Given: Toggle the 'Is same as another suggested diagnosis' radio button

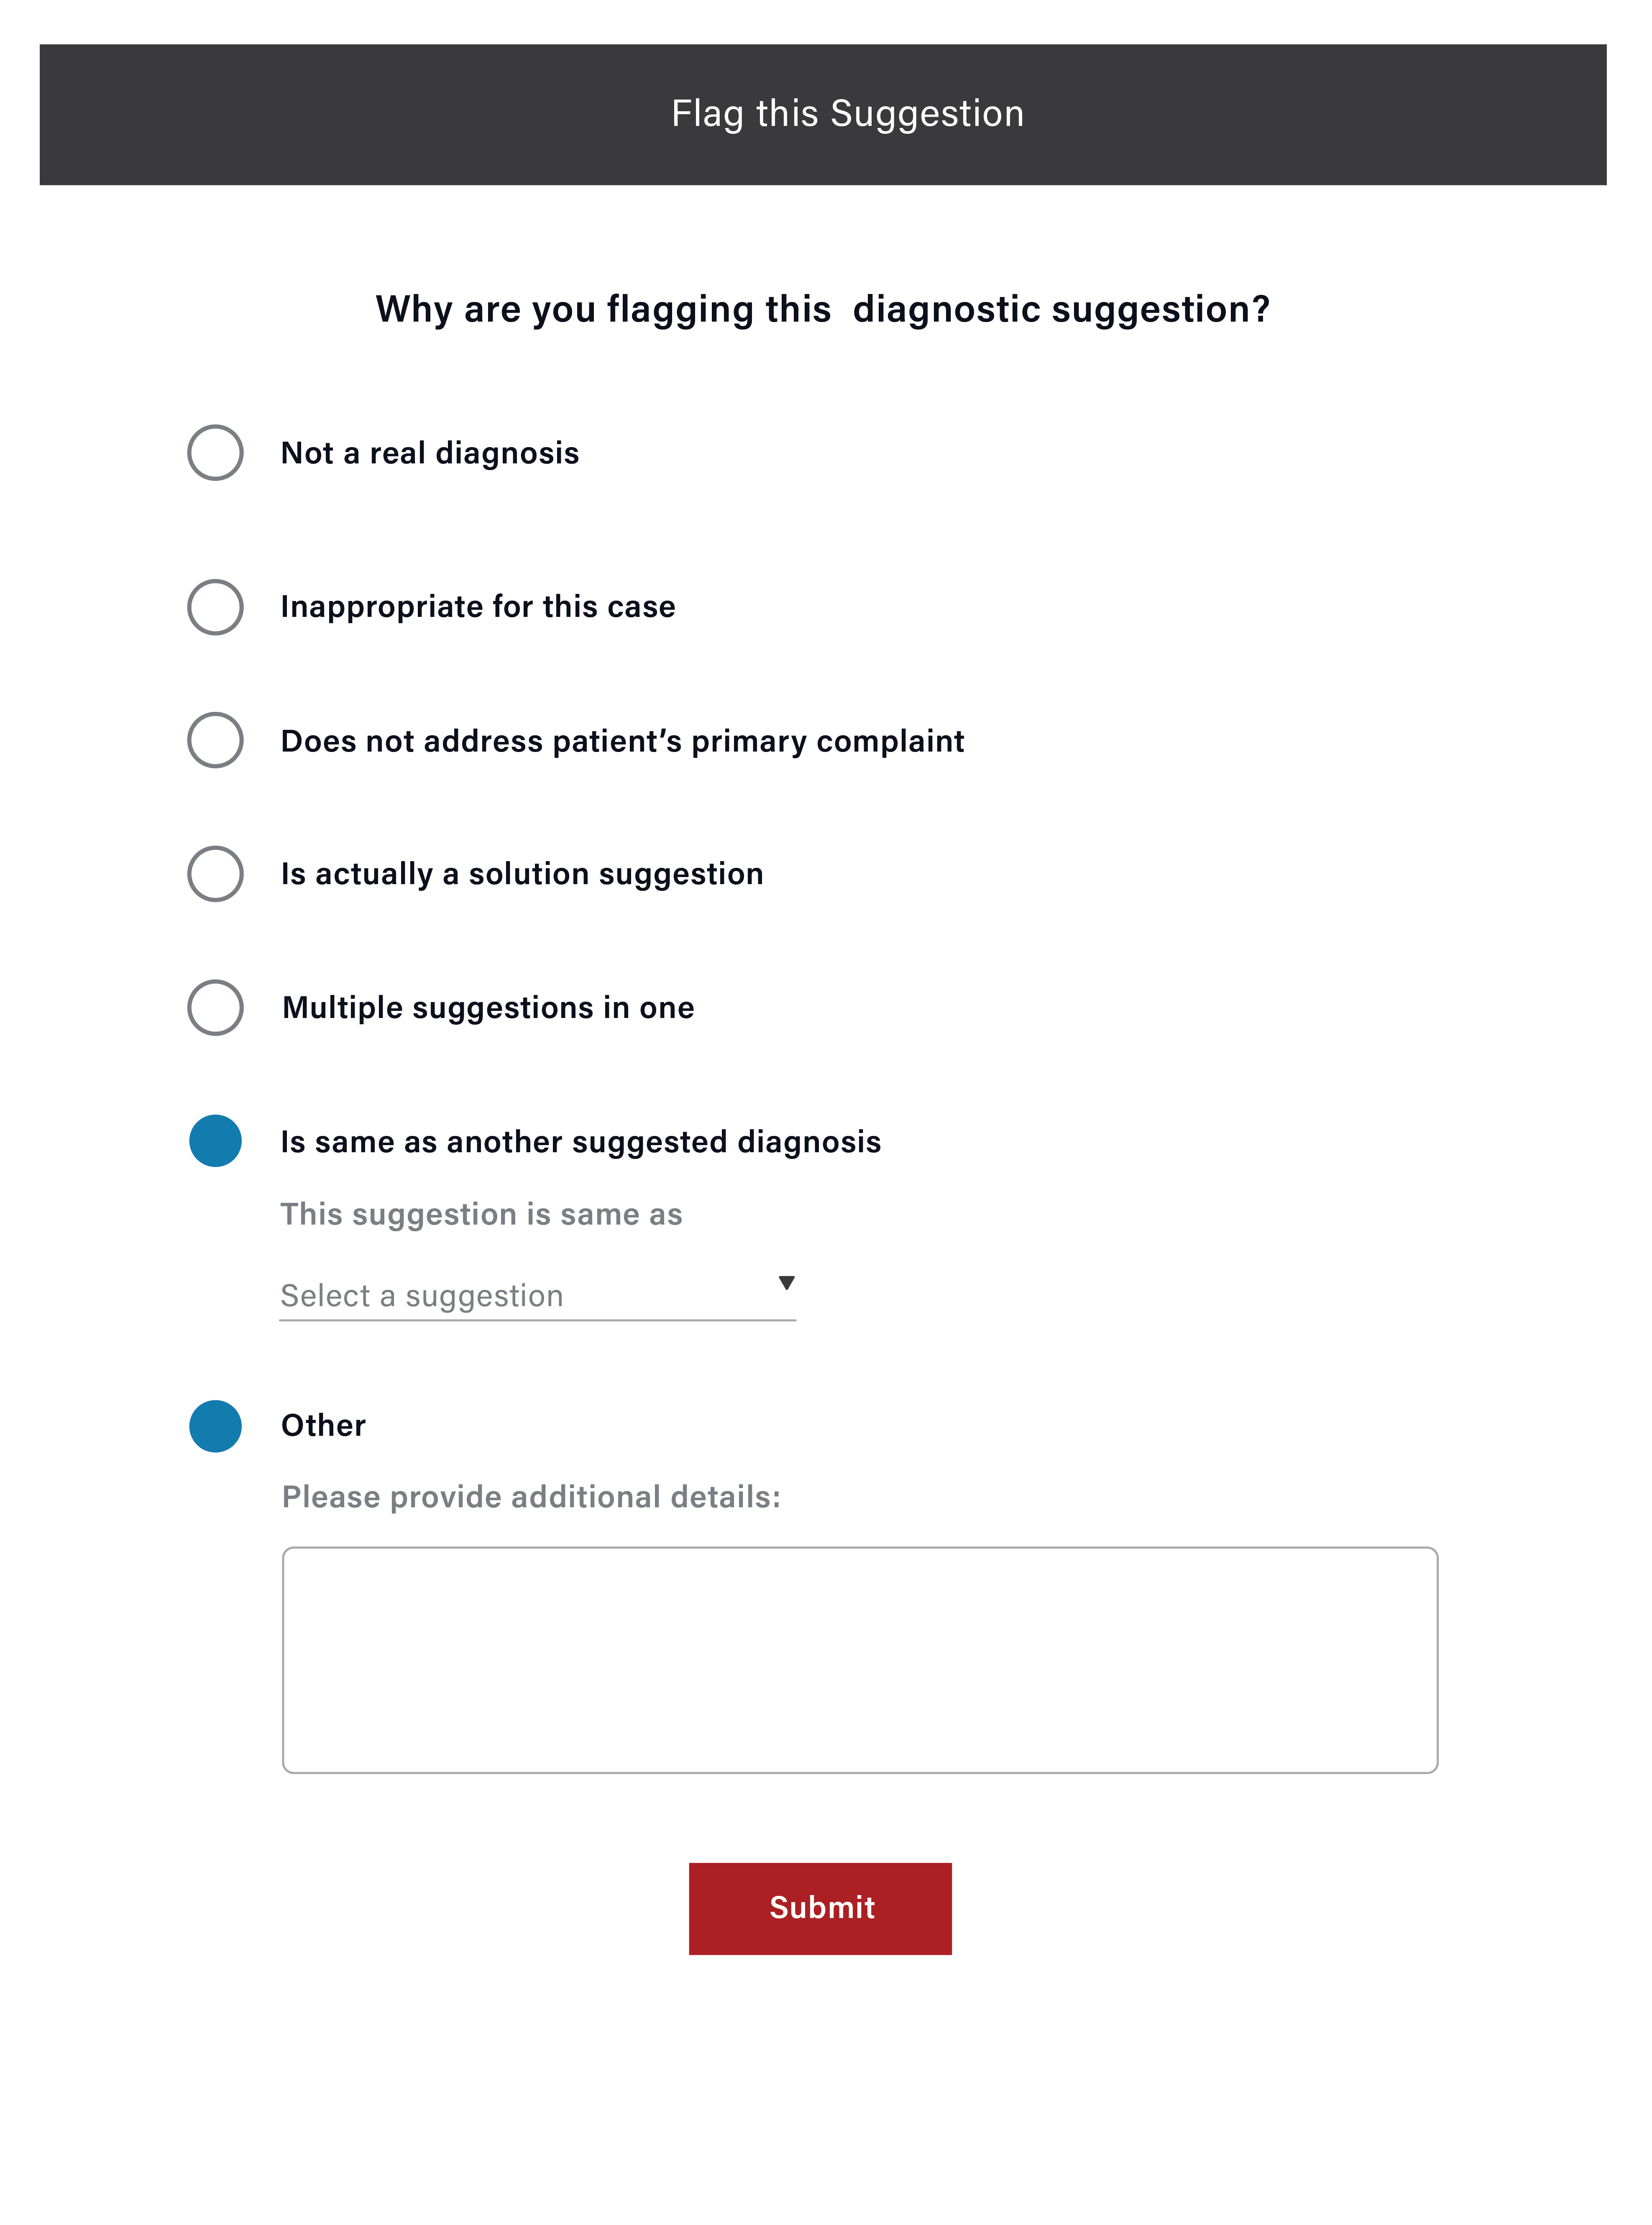Looking at the screenshot, I should coord(215,1141).
